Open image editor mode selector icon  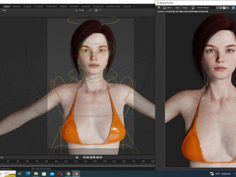(165, 8)
